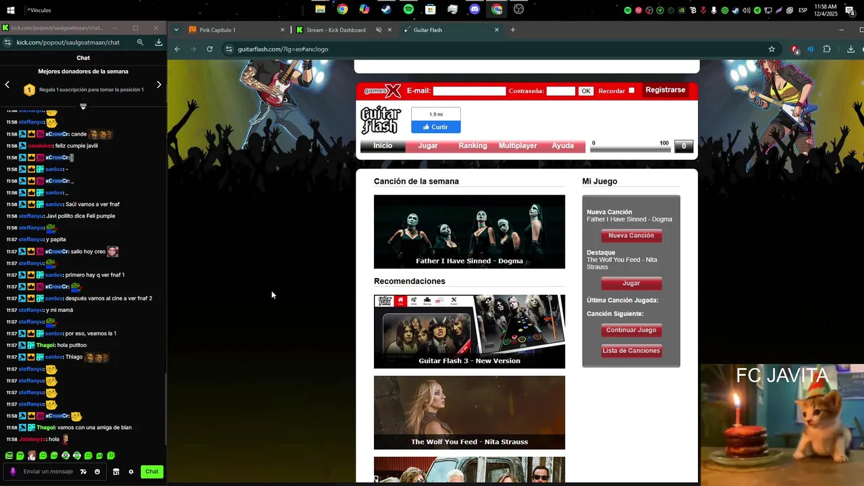
Task: Click the ESP language indicator in tray
Action: [803, 10]
